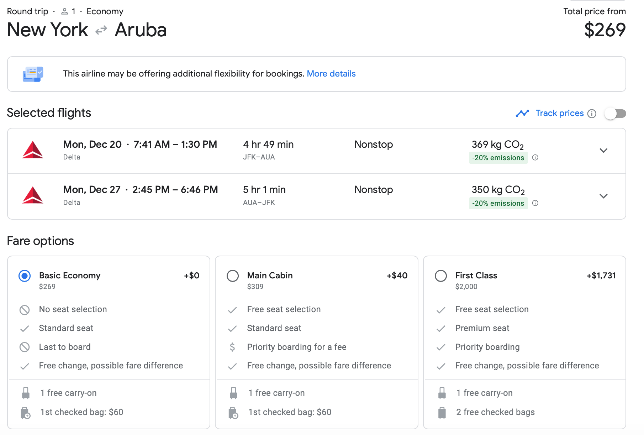Click the +$40 Main Cabin price difference
This screenshot has width=644, height=435.
(397, 276)
